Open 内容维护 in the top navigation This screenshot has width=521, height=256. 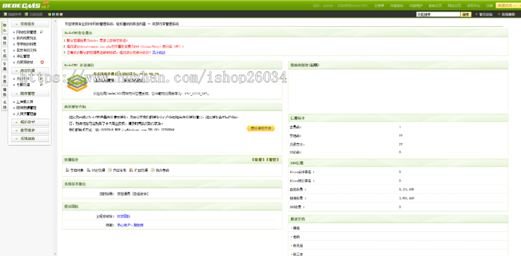[x=416, y=6]
